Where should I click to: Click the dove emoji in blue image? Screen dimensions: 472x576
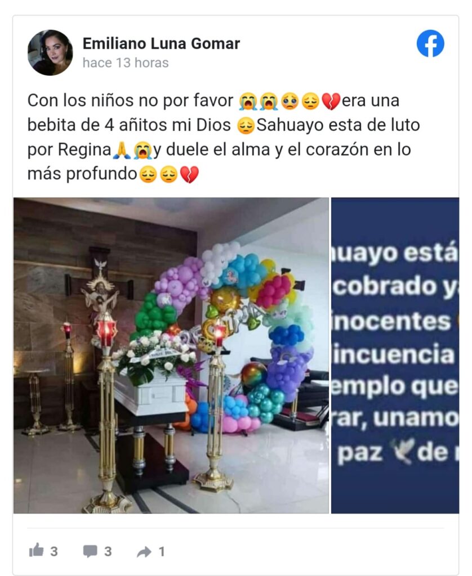pos(403,450)
